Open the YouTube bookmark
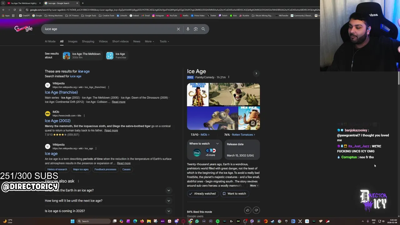 [x=172, y=16]
